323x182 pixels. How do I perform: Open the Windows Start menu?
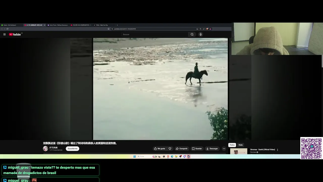(134, 156)
